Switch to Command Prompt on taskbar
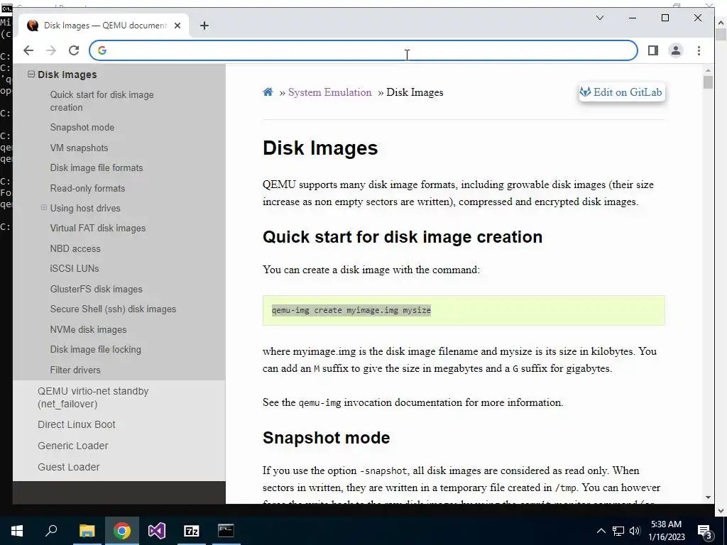 click(226, 531)
